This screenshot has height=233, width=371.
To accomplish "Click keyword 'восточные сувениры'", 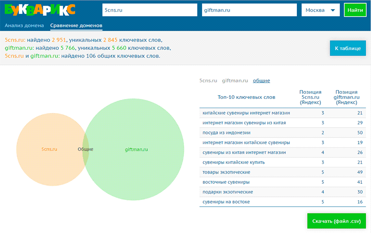I will pos(226,182).
